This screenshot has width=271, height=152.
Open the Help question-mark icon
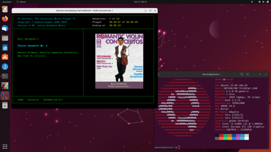[x=5, y=66]
